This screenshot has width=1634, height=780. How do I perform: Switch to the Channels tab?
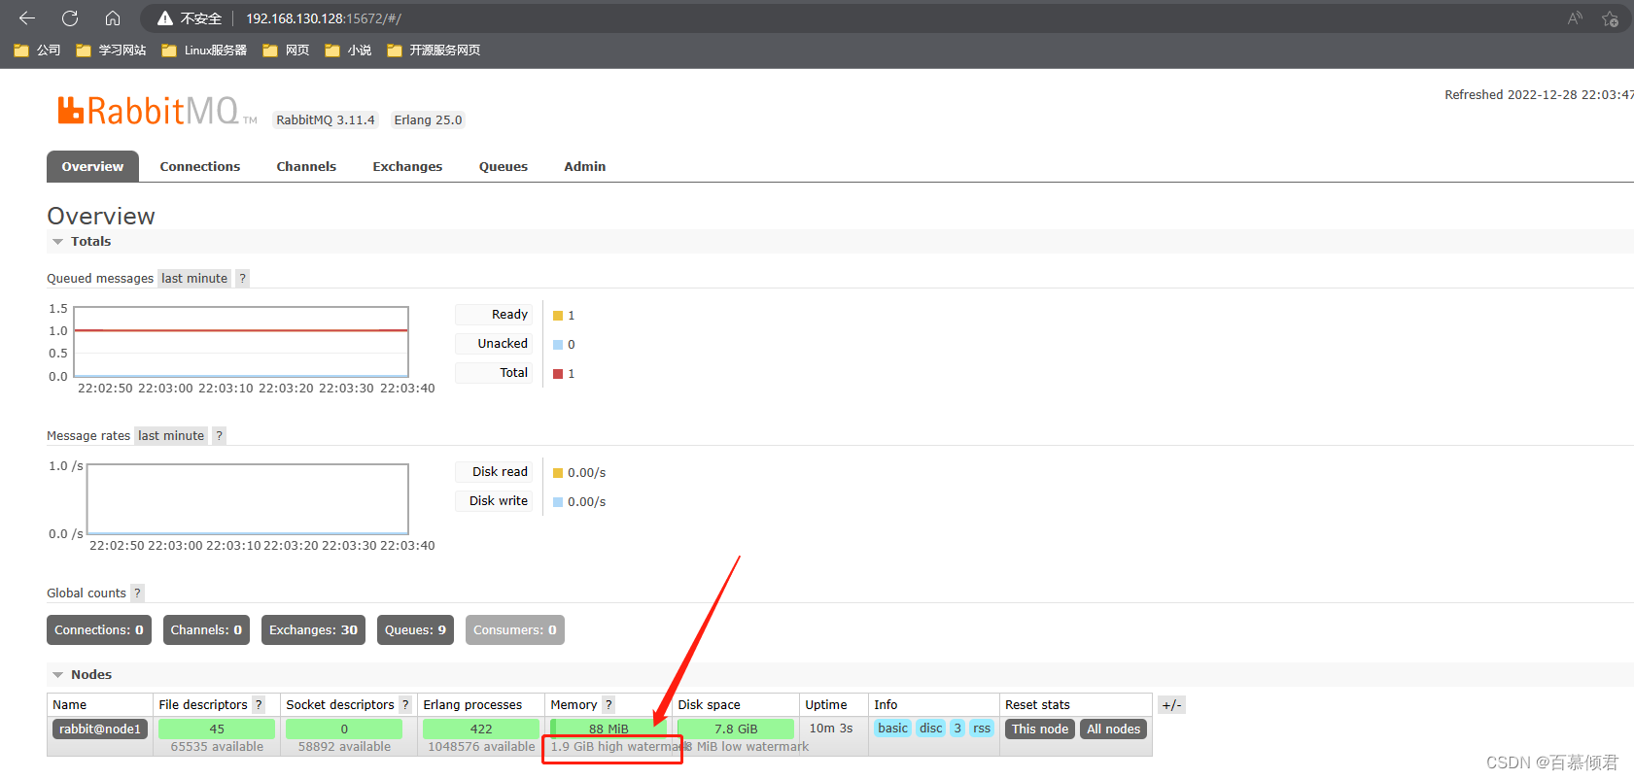(x=306, y=166)
